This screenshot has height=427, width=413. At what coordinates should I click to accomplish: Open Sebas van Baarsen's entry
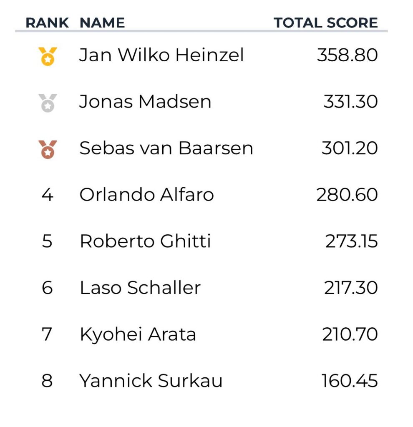click(166, 148)
